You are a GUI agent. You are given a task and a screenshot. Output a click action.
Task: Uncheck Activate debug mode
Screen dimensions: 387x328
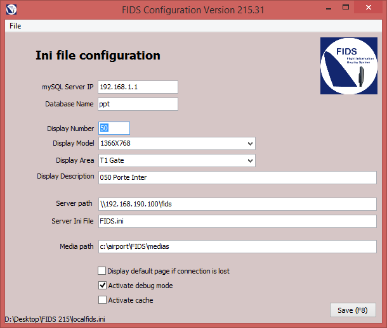(x=102, y=286)
